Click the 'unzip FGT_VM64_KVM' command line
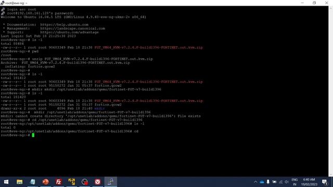Screen dimensions: 333x187 77,59
